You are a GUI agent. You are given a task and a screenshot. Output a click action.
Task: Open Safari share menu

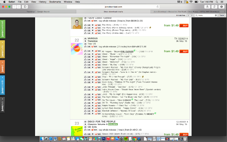pyautogui.click(x=207, y=7)
